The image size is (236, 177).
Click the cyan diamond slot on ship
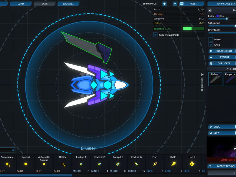tap(94, 85)
